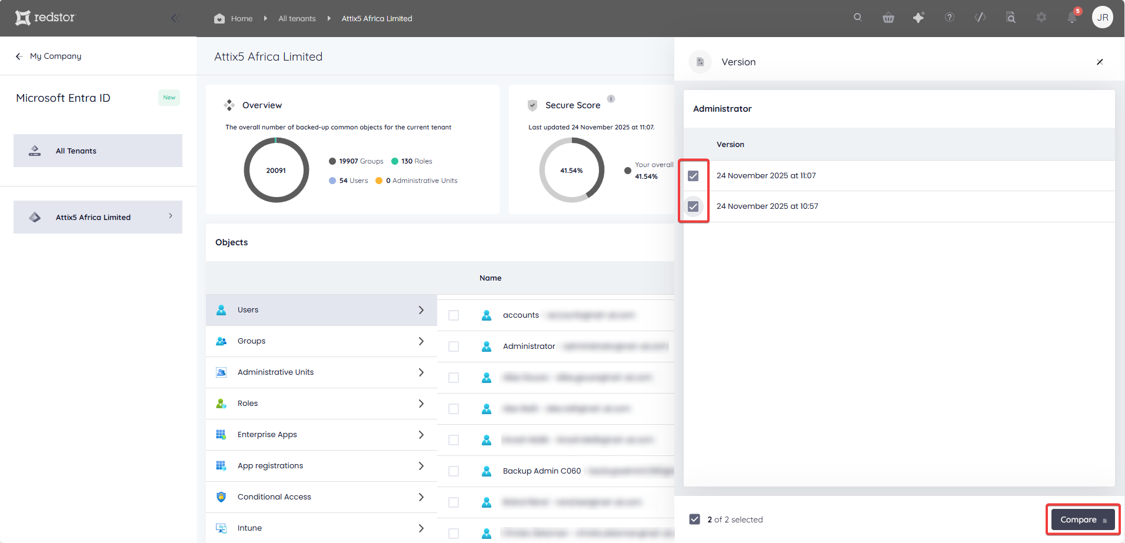The image size is (1125, 543).
Task: Open the document search icon
Action: pos(1011,18)
